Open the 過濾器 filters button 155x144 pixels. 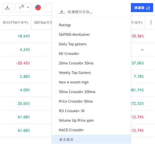coord(142,7)
